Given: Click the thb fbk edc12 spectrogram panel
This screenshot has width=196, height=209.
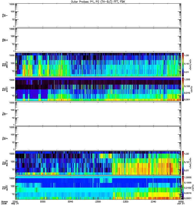Looking at the screenshot, I should 98,65.
